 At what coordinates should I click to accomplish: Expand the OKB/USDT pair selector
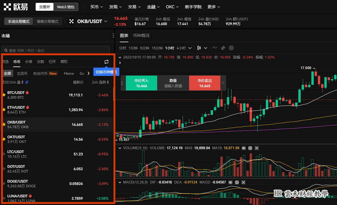click(105, 21)
